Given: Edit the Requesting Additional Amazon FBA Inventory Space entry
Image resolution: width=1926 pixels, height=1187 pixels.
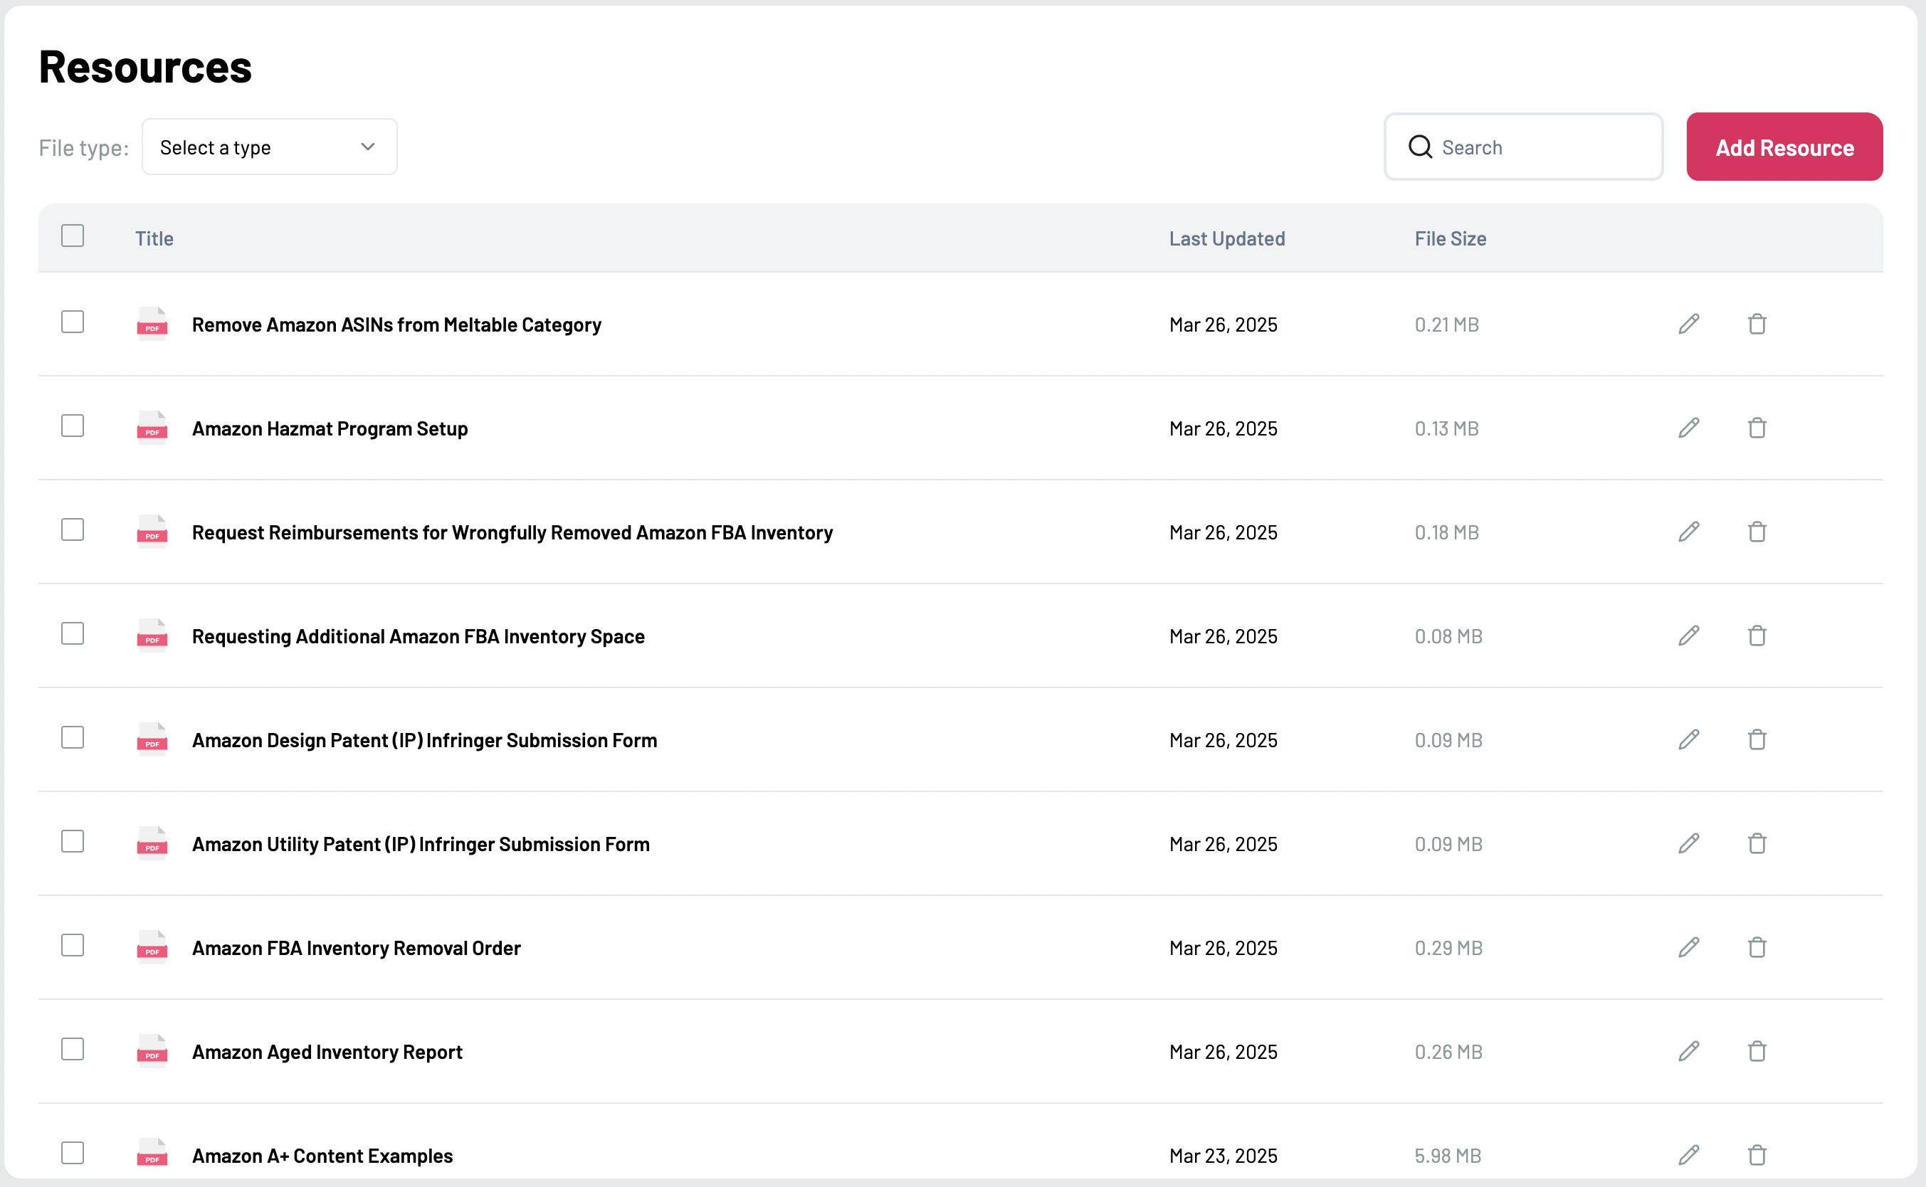Looking at the screenshot, I should click(1689, 636).
